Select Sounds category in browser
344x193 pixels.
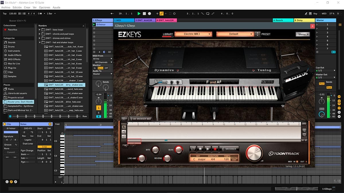coord(11,42)
